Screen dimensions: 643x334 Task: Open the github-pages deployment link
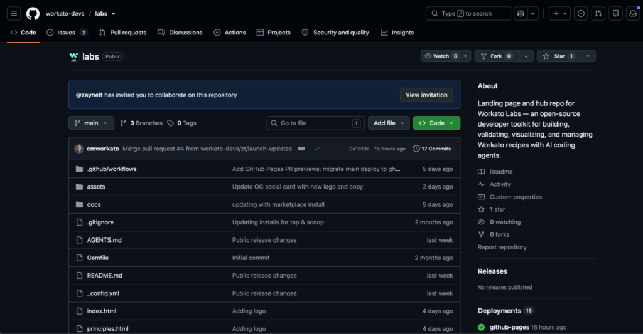point(509,328)
